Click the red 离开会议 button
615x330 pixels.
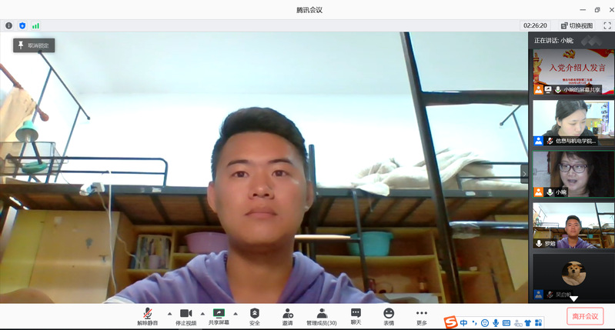coord(585,316)
